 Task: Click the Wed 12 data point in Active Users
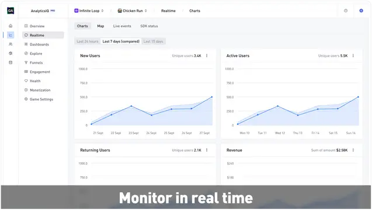tap(277, 106)
